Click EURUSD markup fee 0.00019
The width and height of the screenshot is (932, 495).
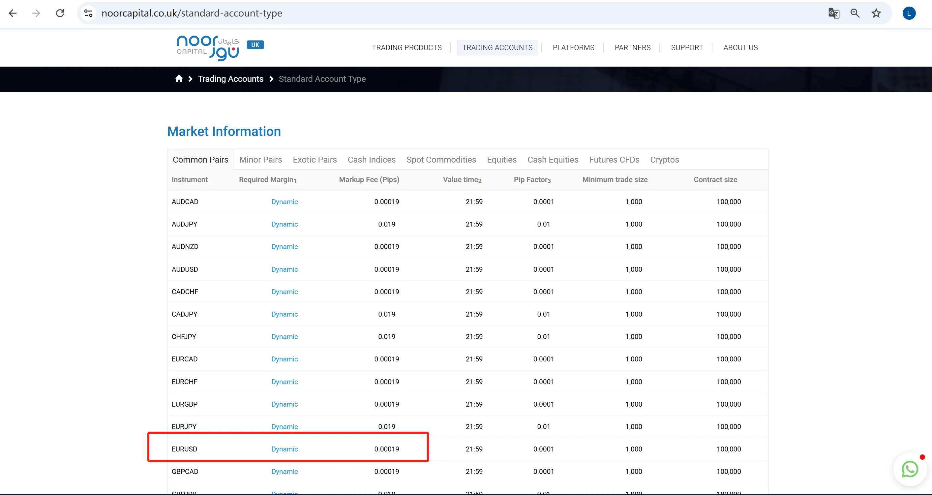click(386, 449)
